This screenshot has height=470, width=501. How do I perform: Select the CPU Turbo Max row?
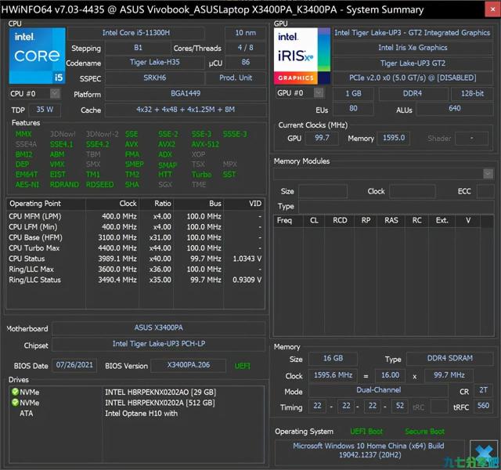click(135, 248)
